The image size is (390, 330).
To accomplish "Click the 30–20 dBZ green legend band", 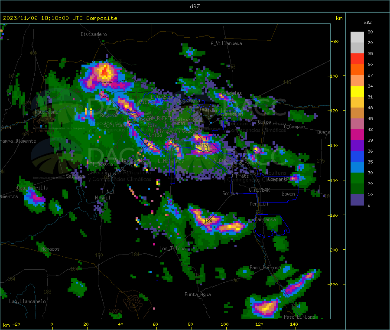I will point(357,178).
